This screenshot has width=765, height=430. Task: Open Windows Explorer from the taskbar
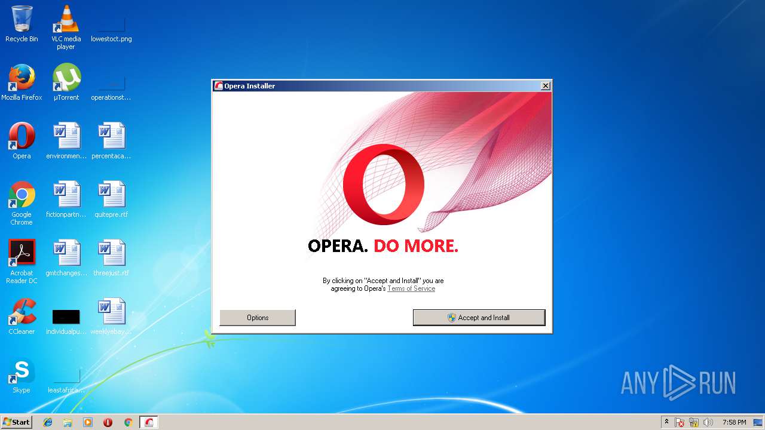[68, 422]
